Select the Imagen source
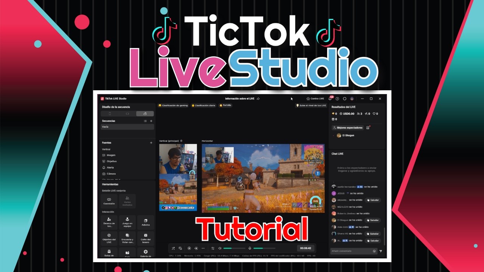Screen dimensions: 484x272 (109, 155)
